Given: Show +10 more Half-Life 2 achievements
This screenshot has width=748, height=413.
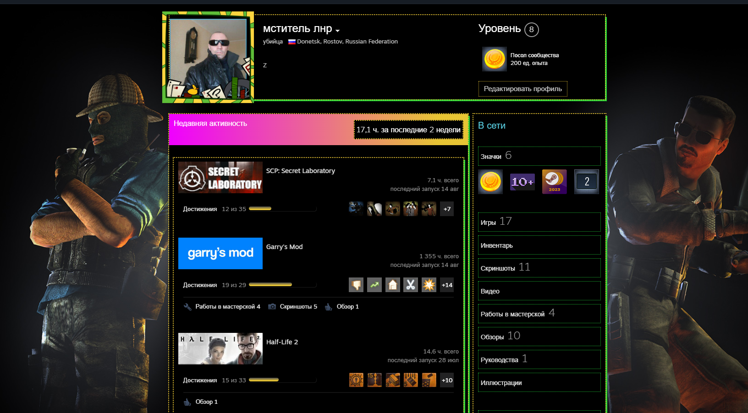Looking at the screenshot, I should click(447, 380).
